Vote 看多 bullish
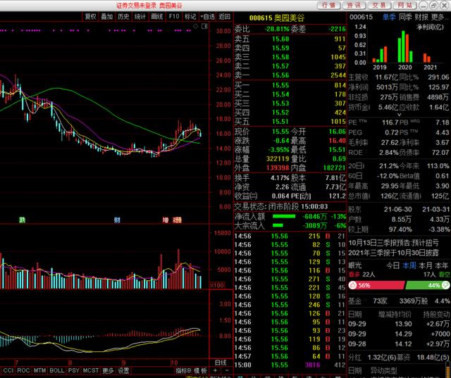This screenshot has height=378, width=451. click(354, 275)
